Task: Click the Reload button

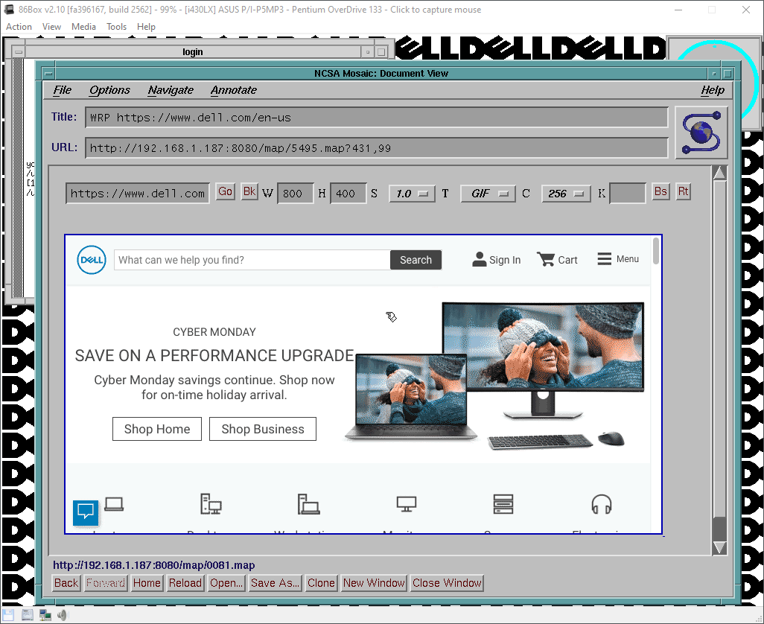Action: click(185, 583)
